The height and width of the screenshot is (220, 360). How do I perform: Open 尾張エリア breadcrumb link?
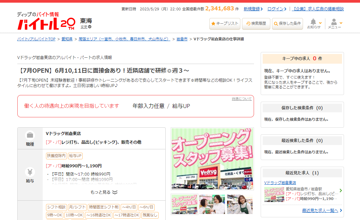click(124, 39)
